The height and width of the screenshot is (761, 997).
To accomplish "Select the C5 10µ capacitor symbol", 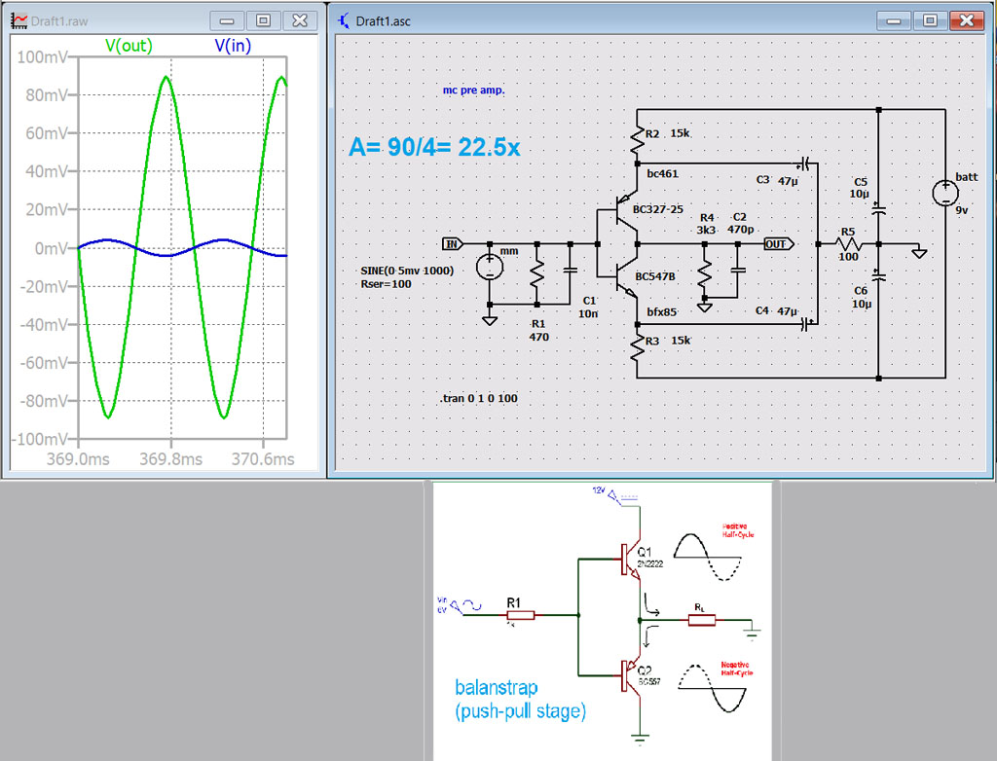I will [878, 208].
